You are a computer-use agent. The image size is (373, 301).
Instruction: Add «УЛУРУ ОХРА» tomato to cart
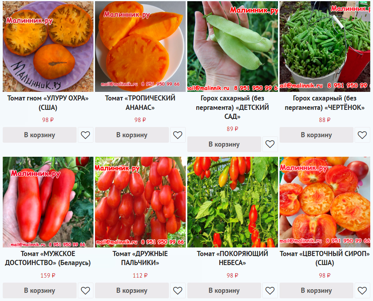40,135
